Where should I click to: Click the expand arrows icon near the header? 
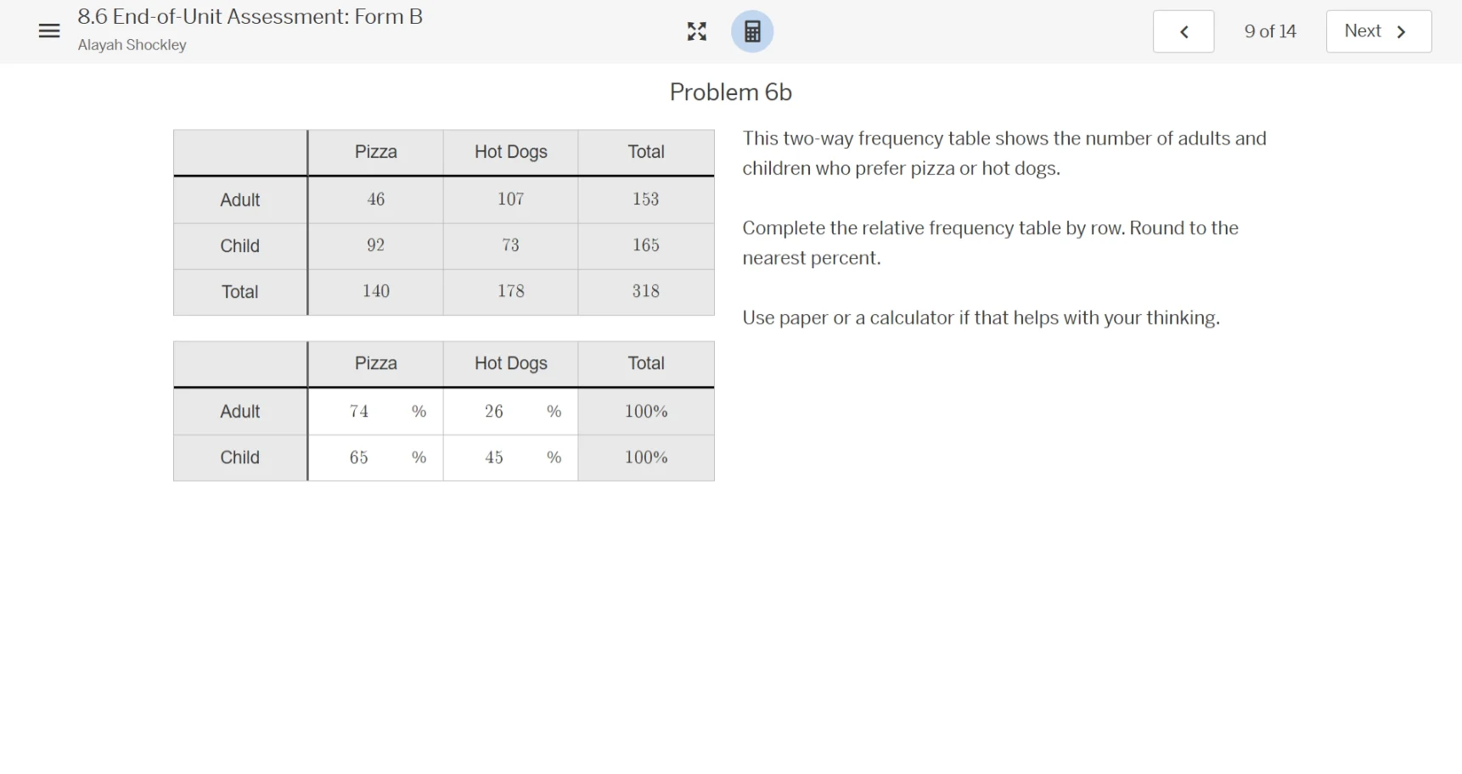[x=696, y=31]
